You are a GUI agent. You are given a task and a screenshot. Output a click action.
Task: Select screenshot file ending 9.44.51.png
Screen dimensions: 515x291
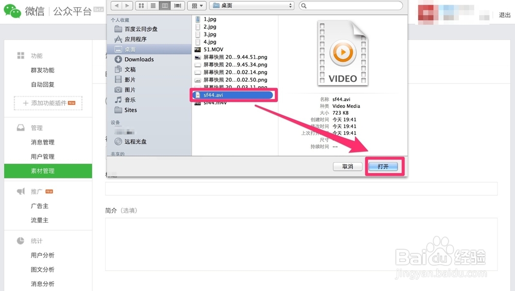point(234,57)
